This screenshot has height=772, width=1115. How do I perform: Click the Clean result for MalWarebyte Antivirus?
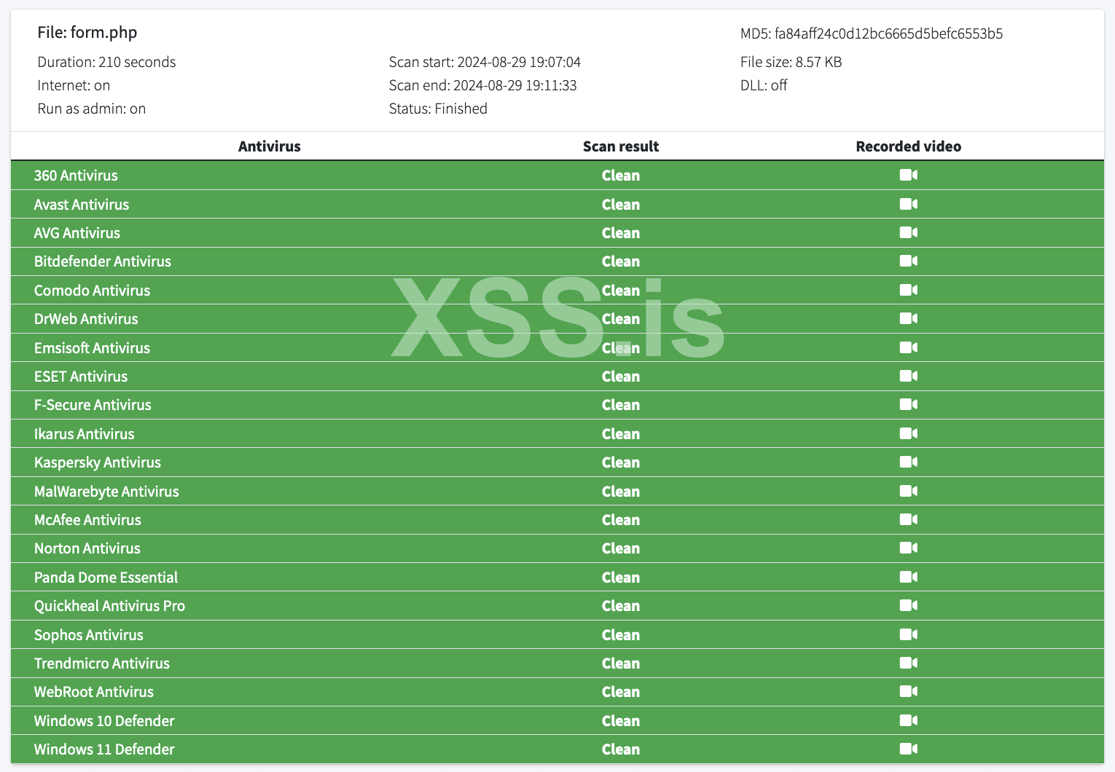point(620,492)
